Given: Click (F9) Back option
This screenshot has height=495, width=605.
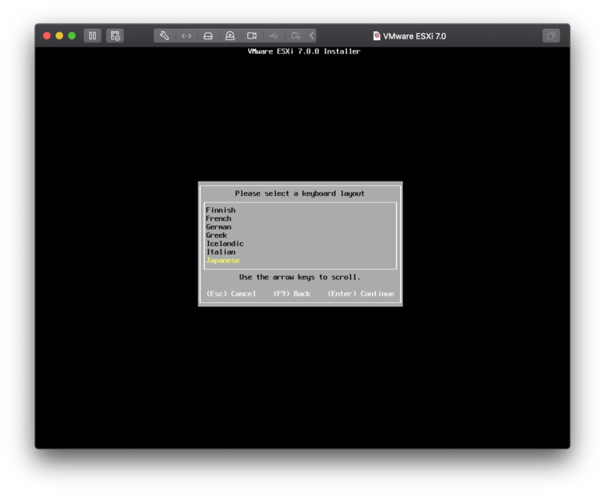Looking at the screenshot, I should (x=292, y=294).
